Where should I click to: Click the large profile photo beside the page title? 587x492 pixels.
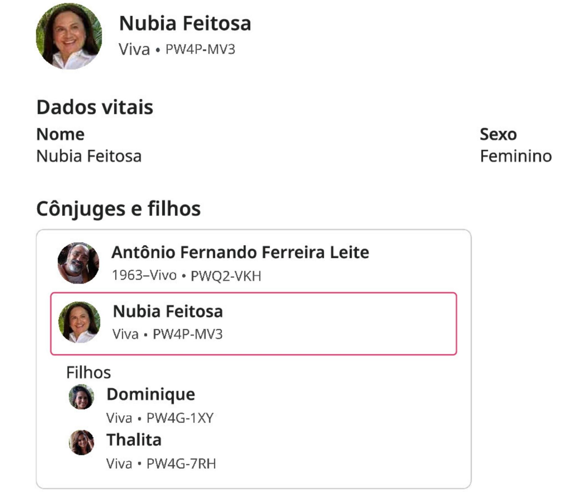point(69,36)
